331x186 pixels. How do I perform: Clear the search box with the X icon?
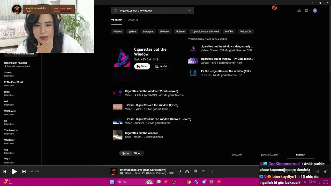tap(189, 11)
